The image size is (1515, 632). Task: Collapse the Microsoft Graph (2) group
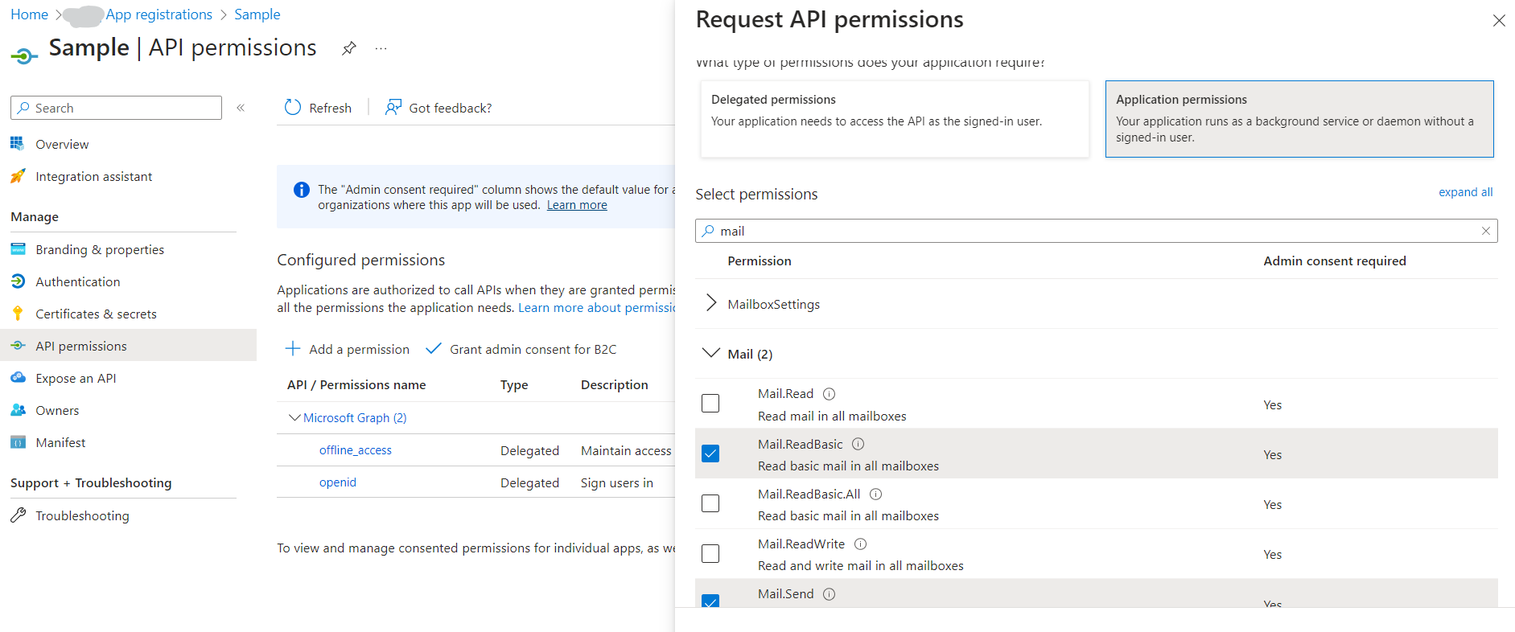point(294,418)
